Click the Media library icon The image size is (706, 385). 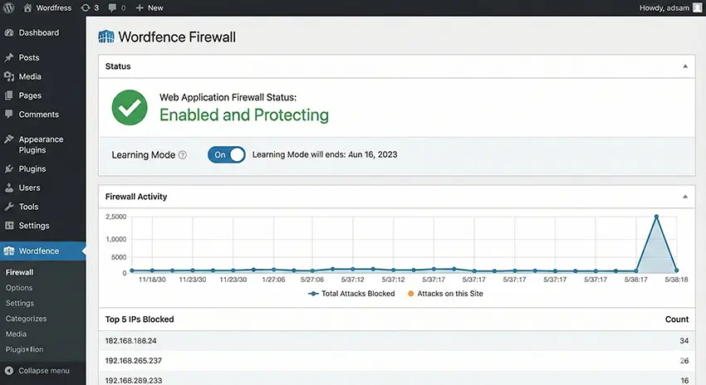coord(9,76)
